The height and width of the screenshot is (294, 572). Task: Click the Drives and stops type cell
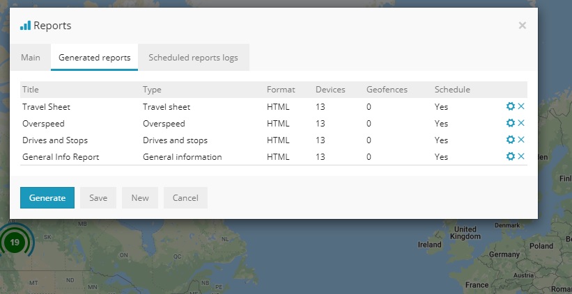tap(175, 140)
